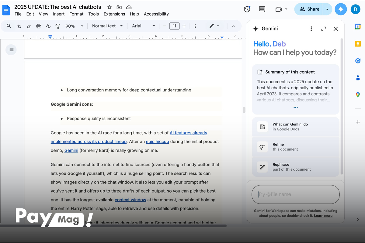Open the Google account avatar D
Viewport: 365px width, 243px height.
coord(355,9)
